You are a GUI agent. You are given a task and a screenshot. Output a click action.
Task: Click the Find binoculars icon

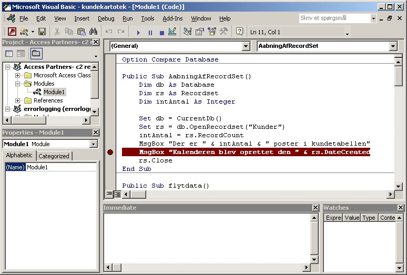[93, 32]
